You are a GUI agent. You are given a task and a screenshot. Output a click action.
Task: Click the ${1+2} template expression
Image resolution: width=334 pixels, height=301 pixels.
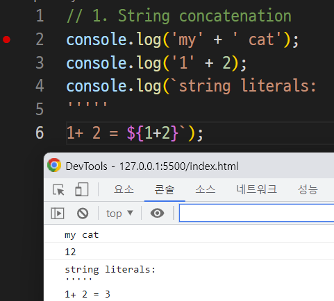point(153,133)
